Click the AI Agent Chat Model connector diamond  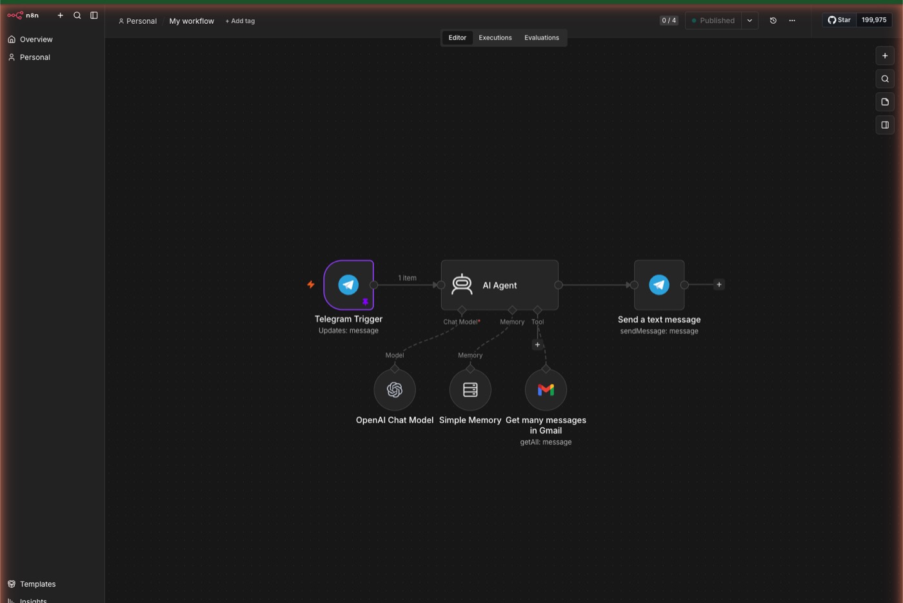462,311
